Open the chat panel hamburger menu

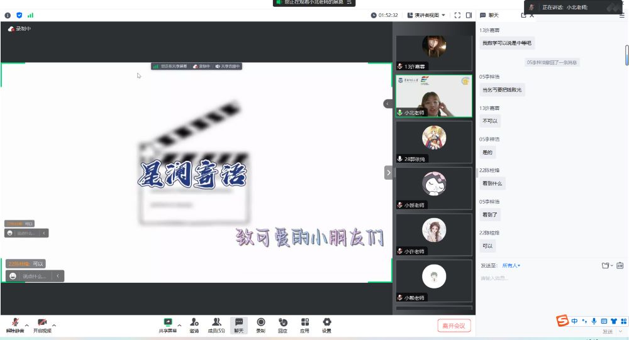(621, 15)
